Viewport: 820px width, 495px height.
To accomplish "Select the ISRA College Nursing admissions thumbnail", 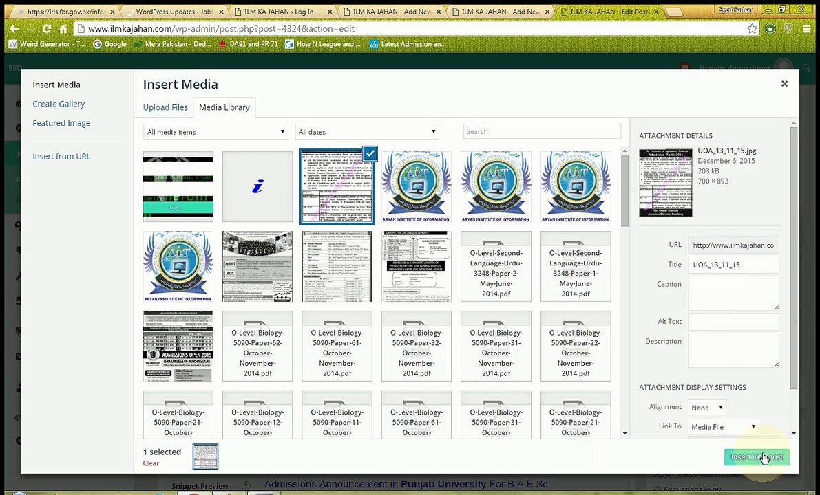I will click(178, 346).
